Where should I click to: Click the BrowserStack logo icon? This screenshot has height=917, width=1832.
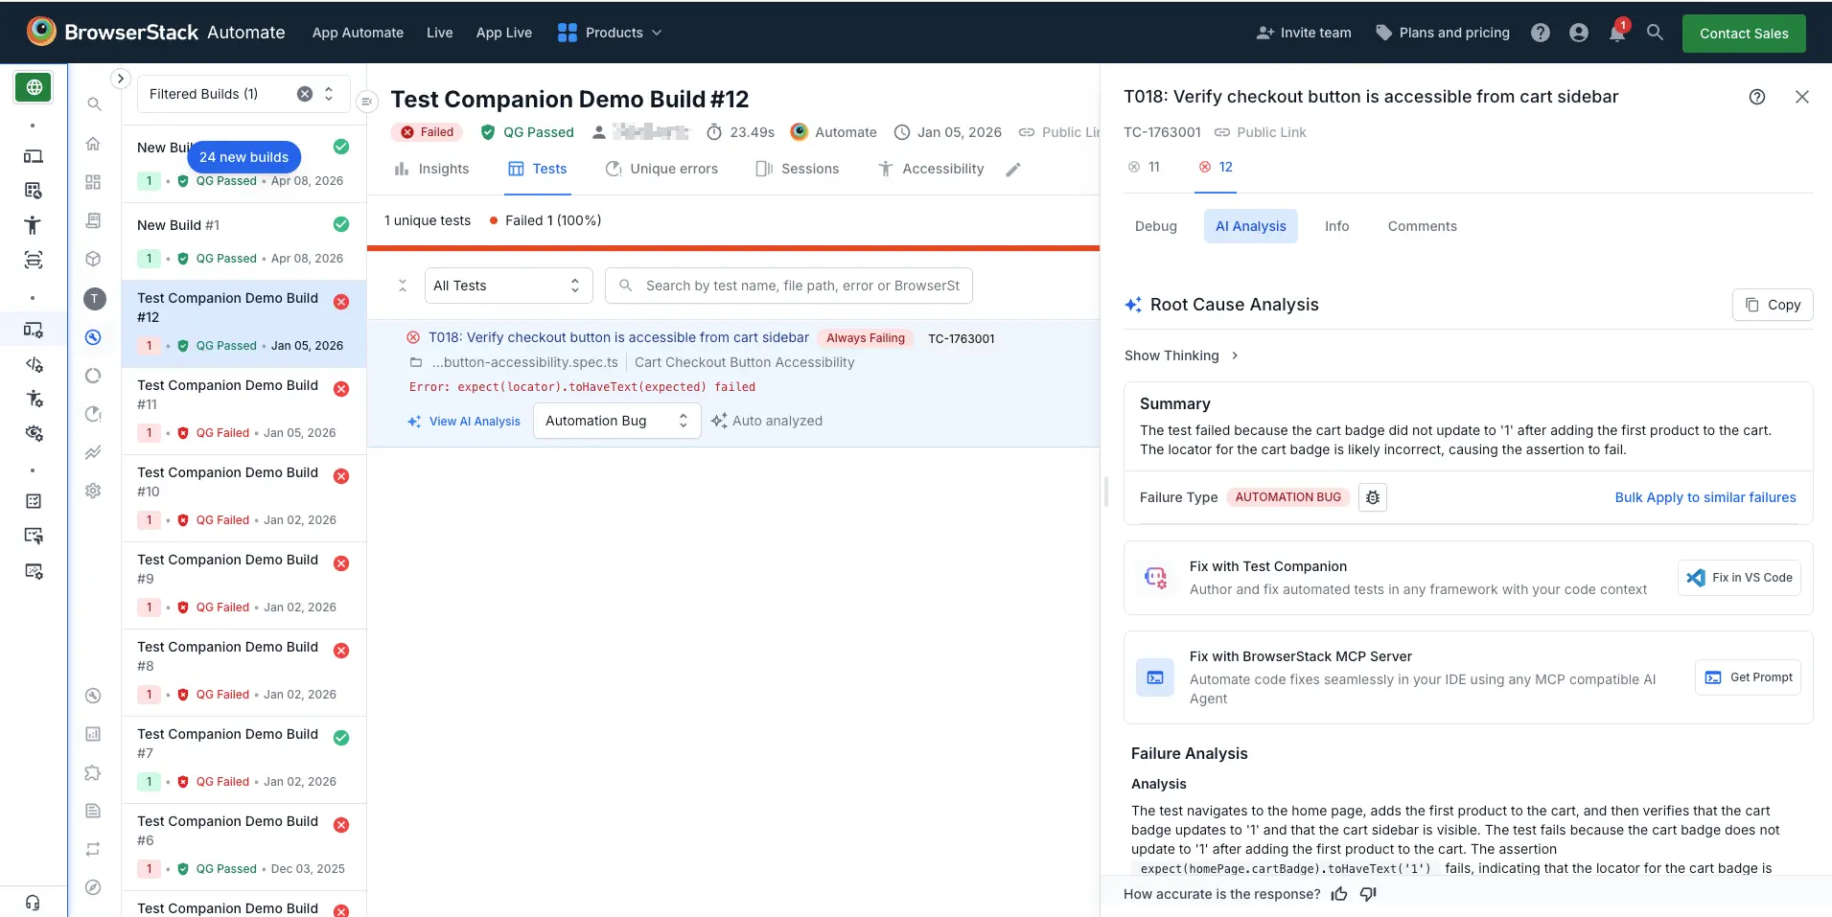click(41, 32)
